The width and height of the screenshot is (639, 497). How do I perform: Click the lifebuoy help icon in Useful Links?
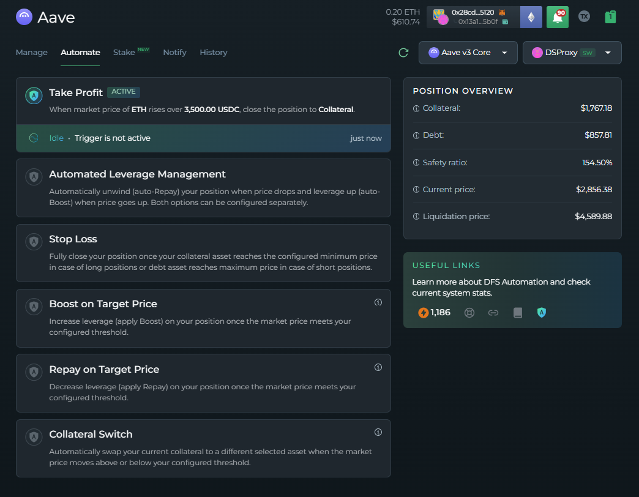tap(469, 313)
